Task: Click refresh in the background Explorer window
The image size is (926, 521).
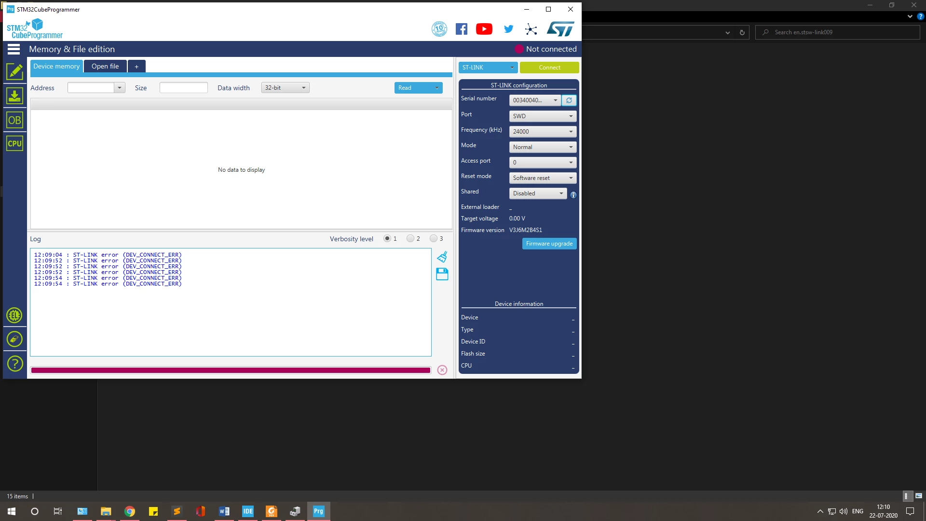Action: pos(742,32)
